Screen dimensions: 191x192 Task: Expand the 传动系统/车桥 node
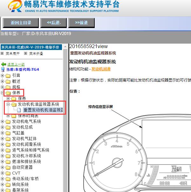2,179
